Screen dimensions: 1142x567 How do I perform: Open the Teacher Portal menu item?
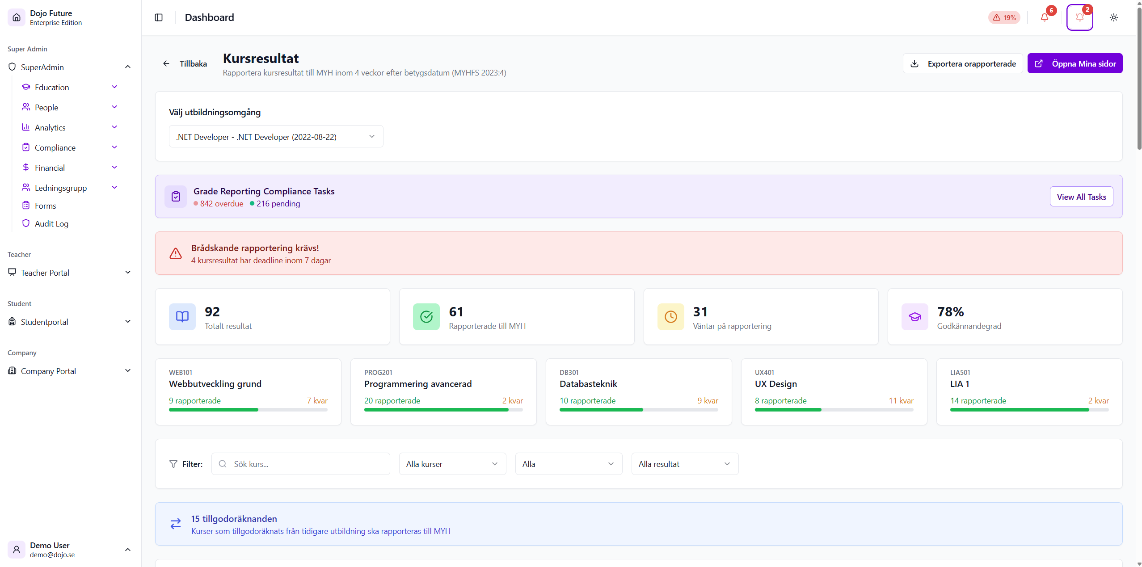(45, 273)
